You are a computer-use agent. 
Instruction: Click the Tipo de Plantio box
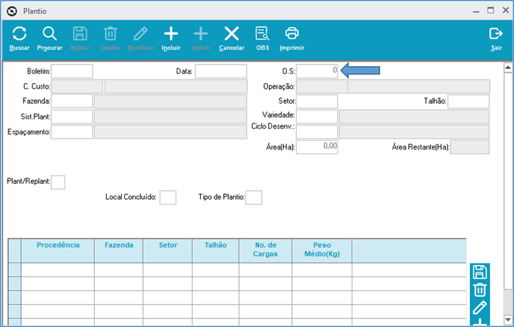click(x=254, y=198)
